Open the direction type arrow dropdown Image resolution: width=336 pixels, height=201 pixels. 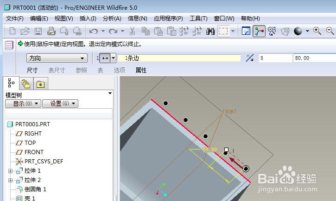click(114, 58)
